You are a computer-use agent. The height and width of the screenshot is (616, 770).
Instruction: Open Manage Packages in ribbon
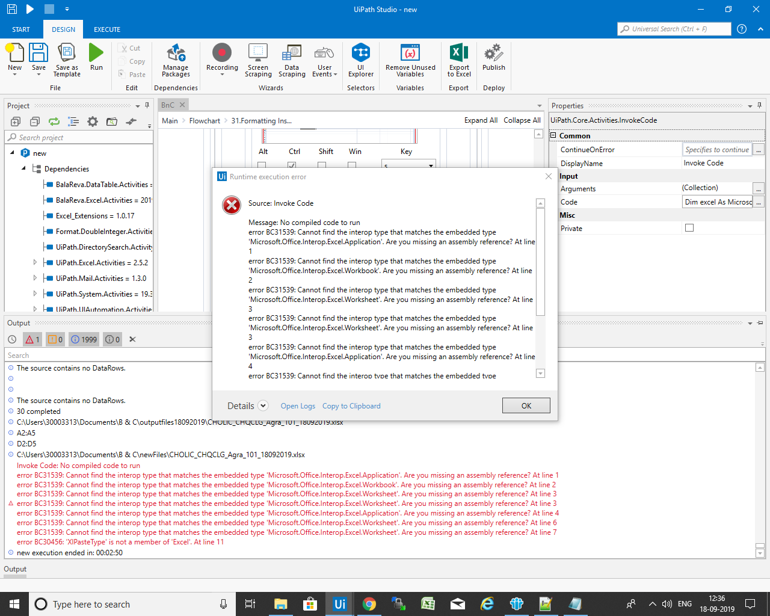pos(176,53)
